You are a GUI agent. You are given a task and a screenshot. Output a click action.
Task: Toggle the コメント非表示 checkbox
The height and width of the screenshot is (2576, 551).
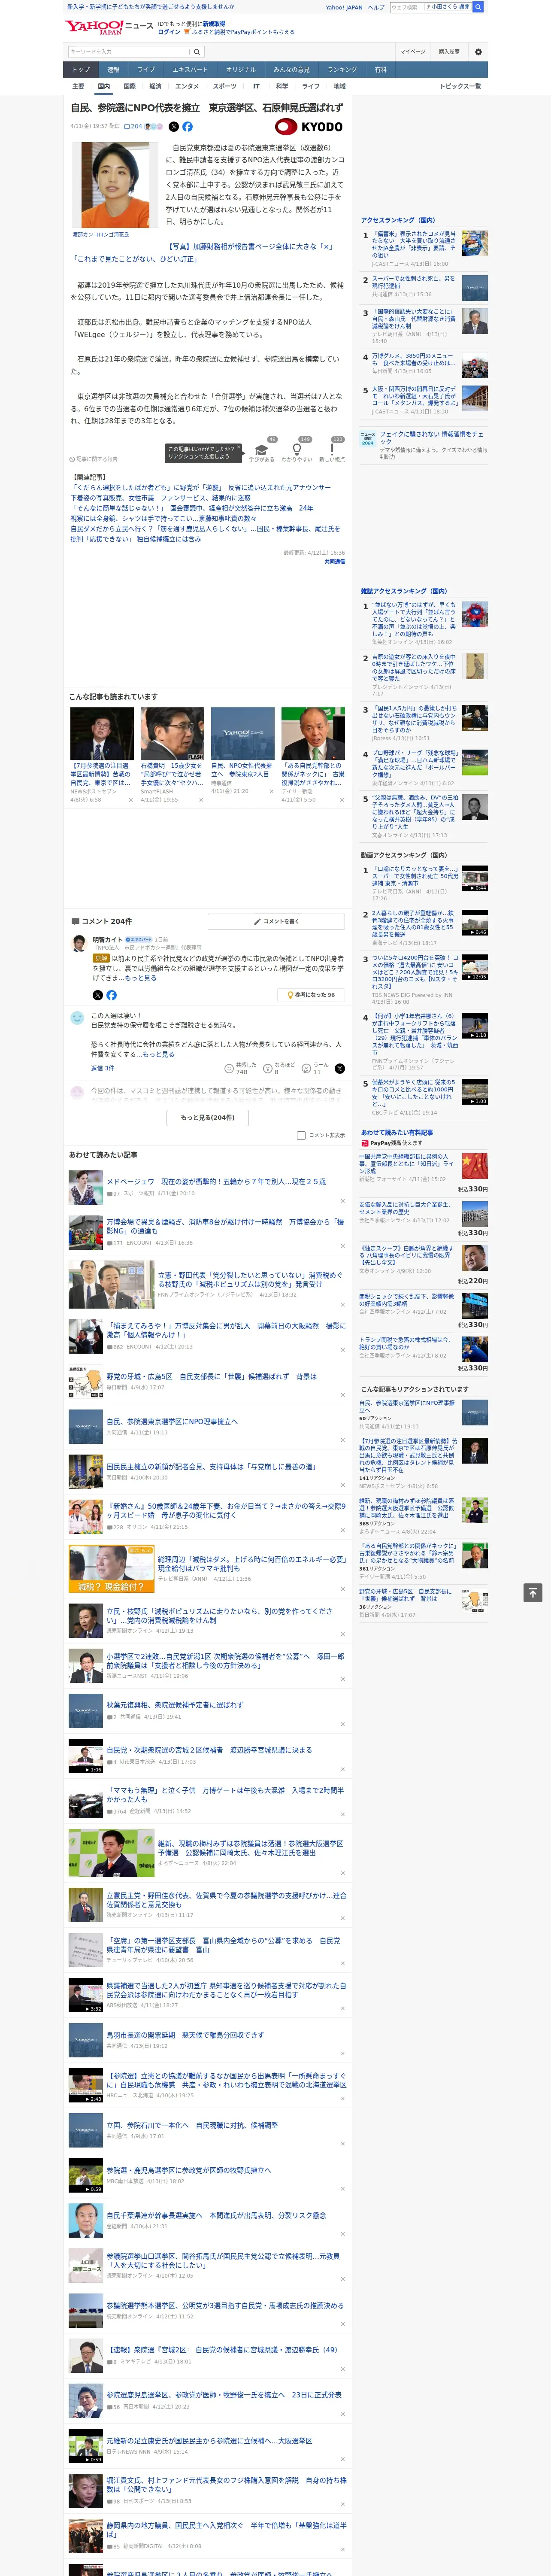pos(301,1135)
